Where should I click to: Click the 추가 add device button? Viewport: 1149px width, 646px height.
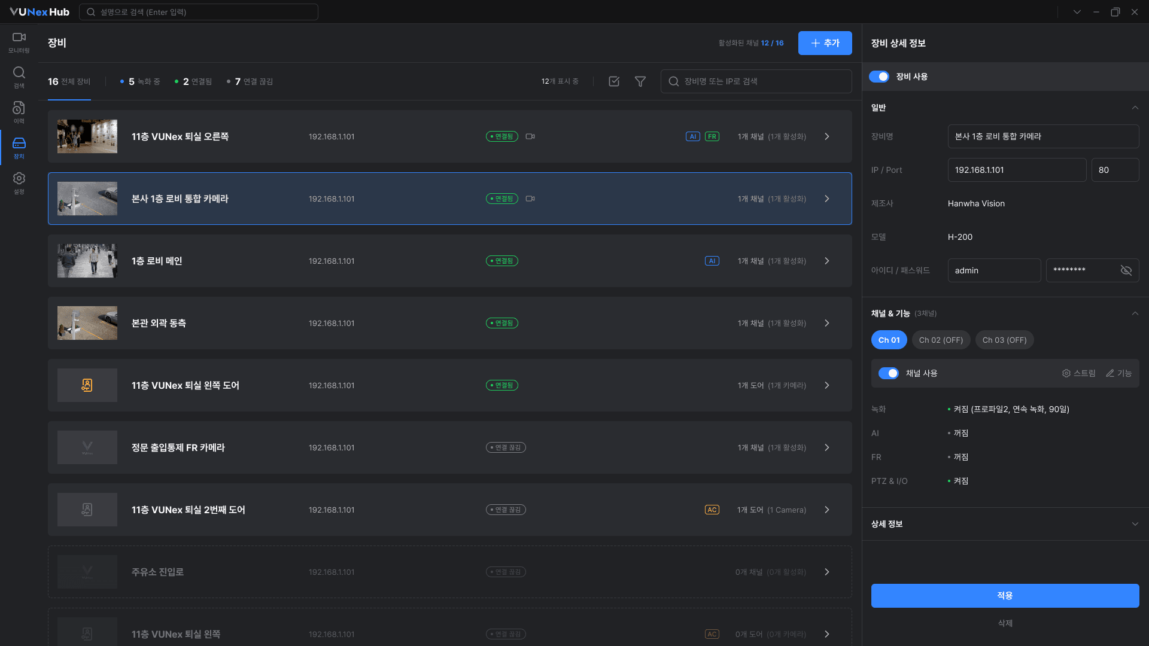coord(825,43)
